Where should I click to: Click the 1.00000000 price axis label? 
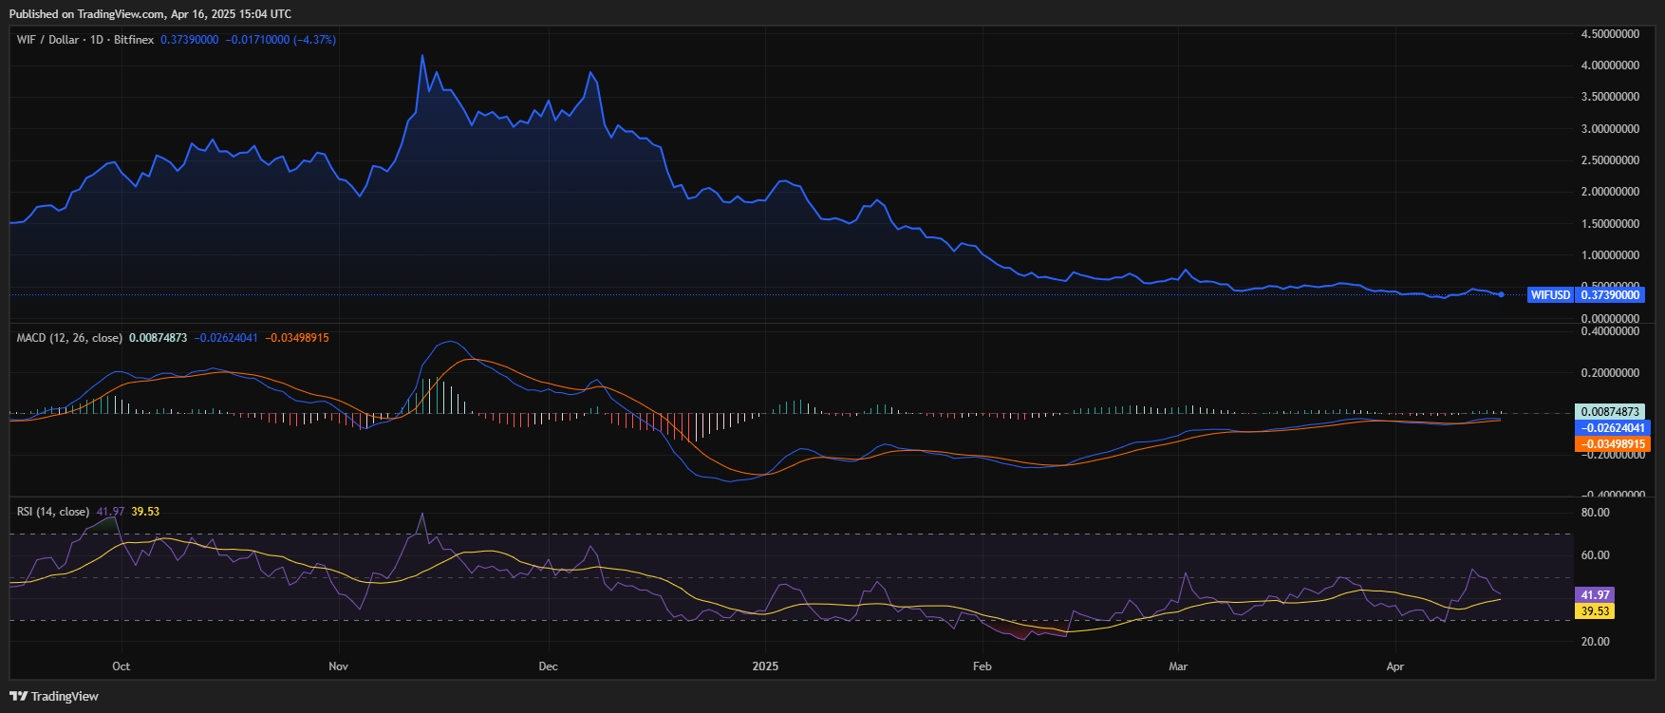pyautogui.click(x=1610, y=255)
